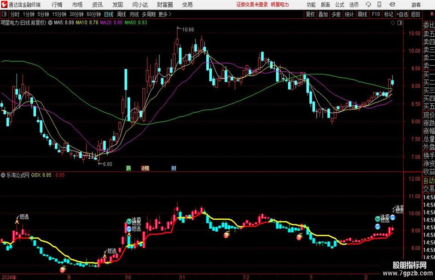Click the headset customer service icon
Viewport: 435px width, 280px height.
point(368,5)
